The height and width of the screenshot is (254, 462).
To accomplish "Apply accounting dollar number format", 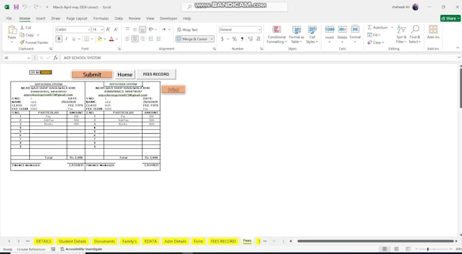I will [x=222, y=39].
